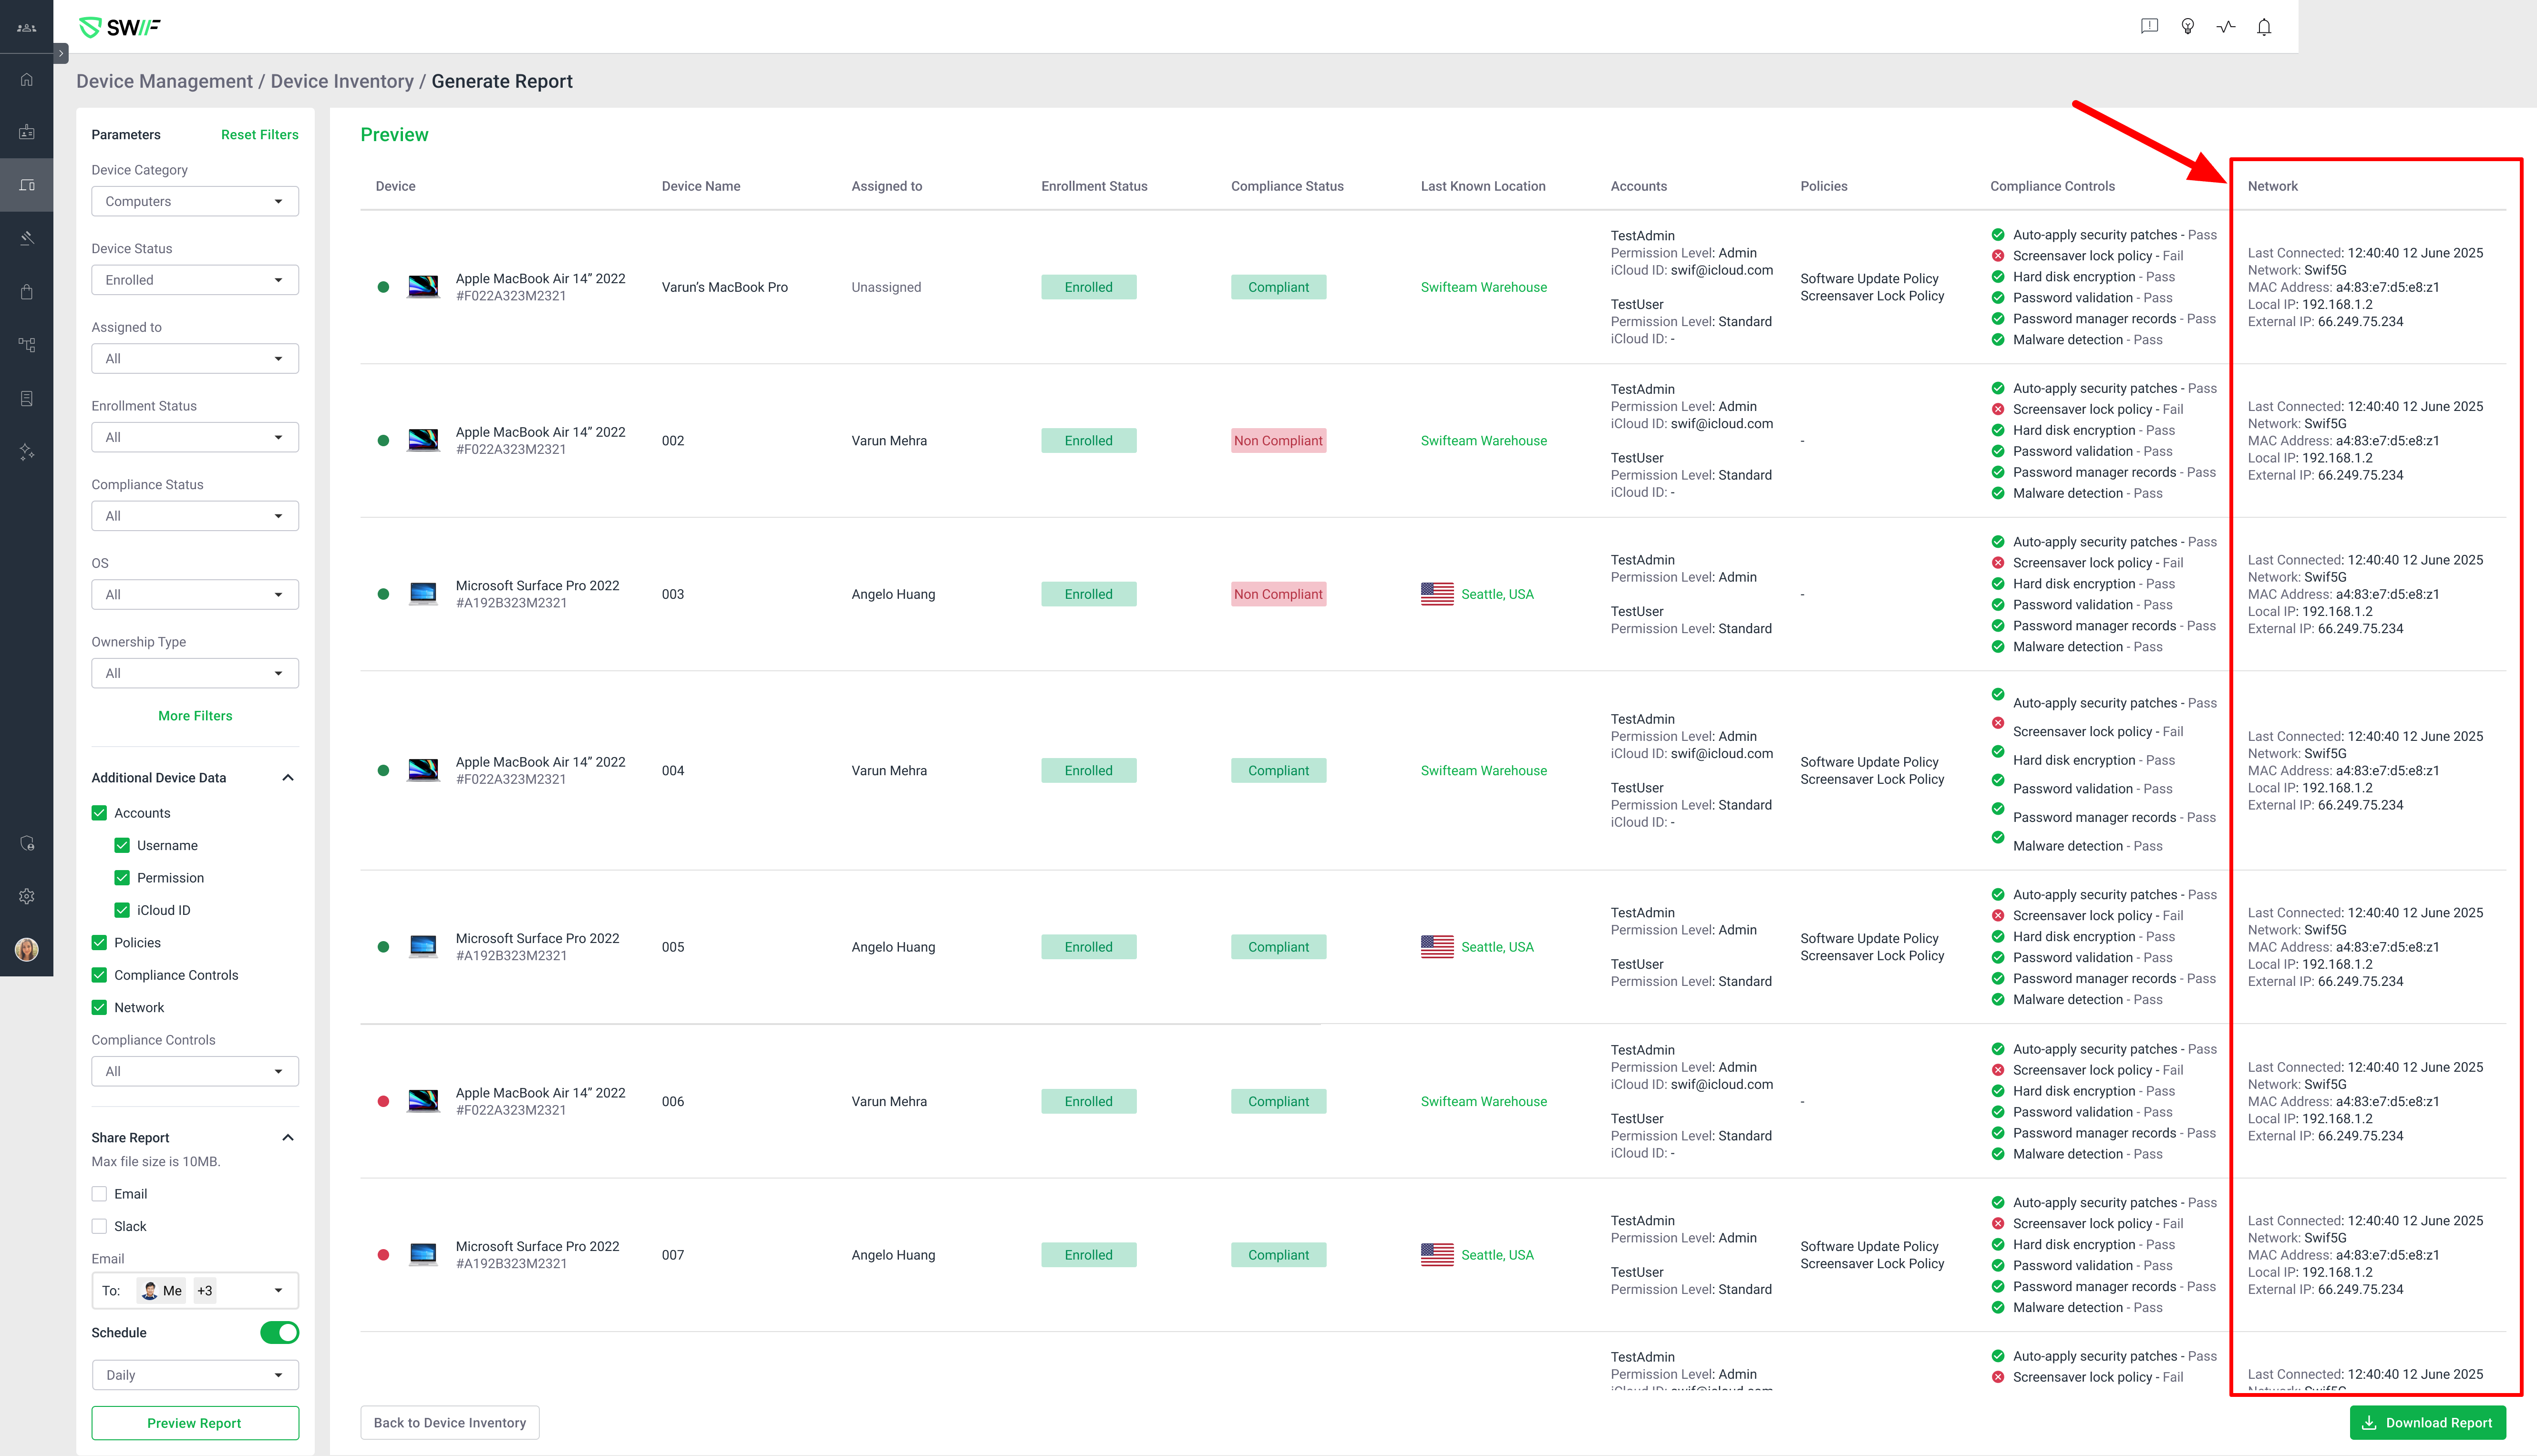Viewport: 2537px width, 1456px height.
Task: Open Seattle, USA location in row 003
Action: (x=1497, y=594)
